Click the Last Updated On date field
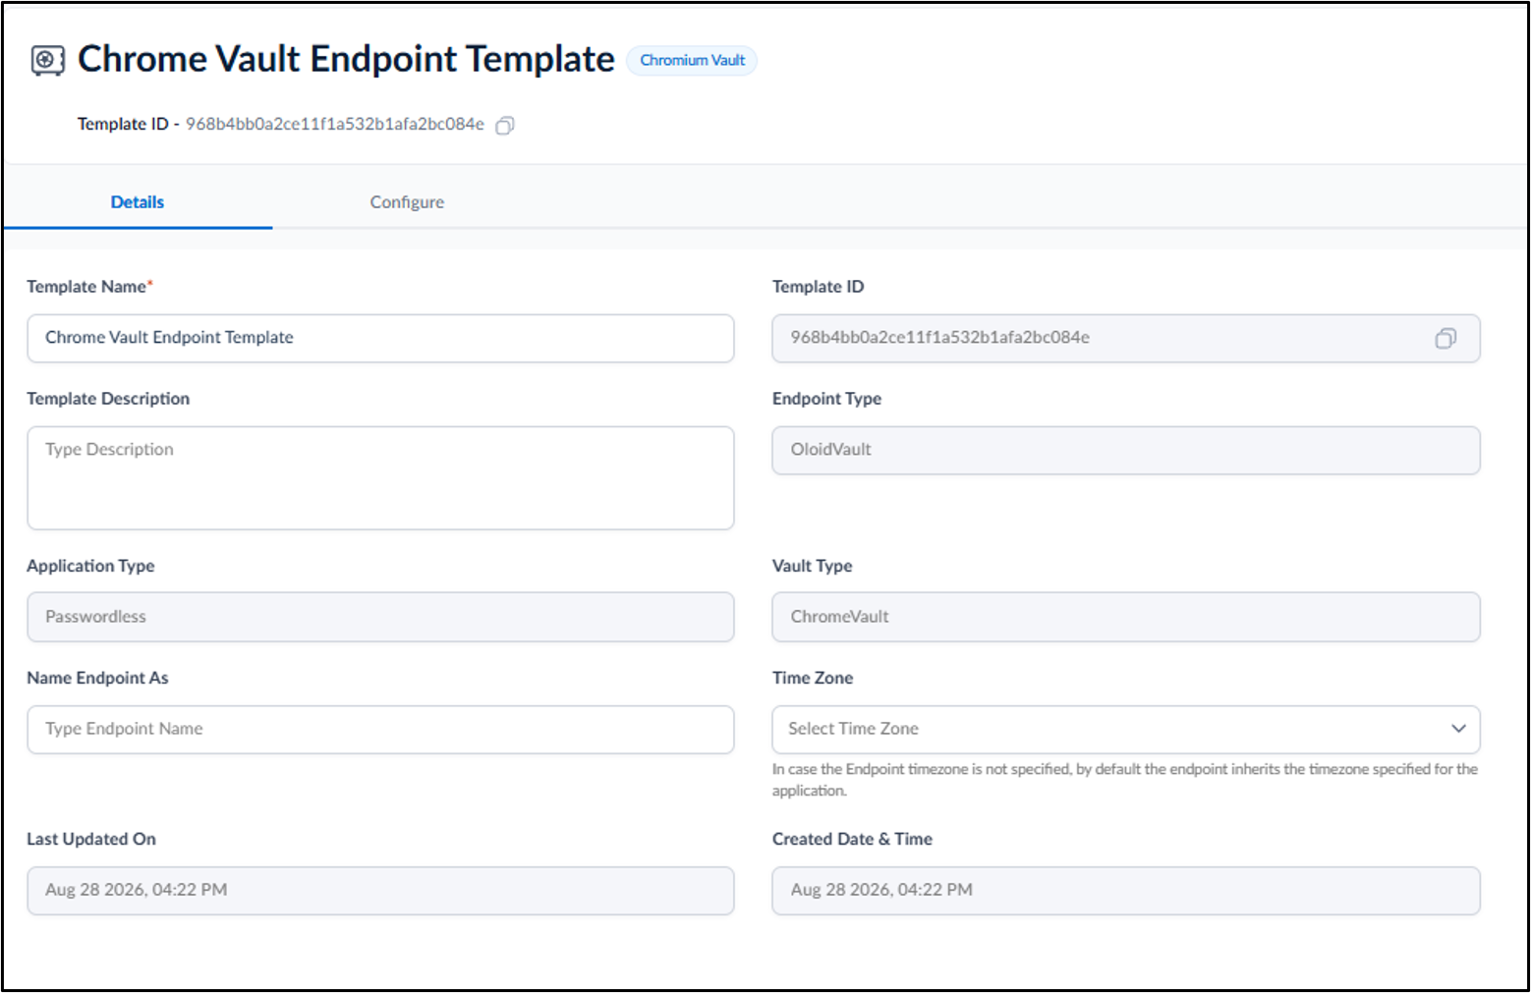 [380, 891]
